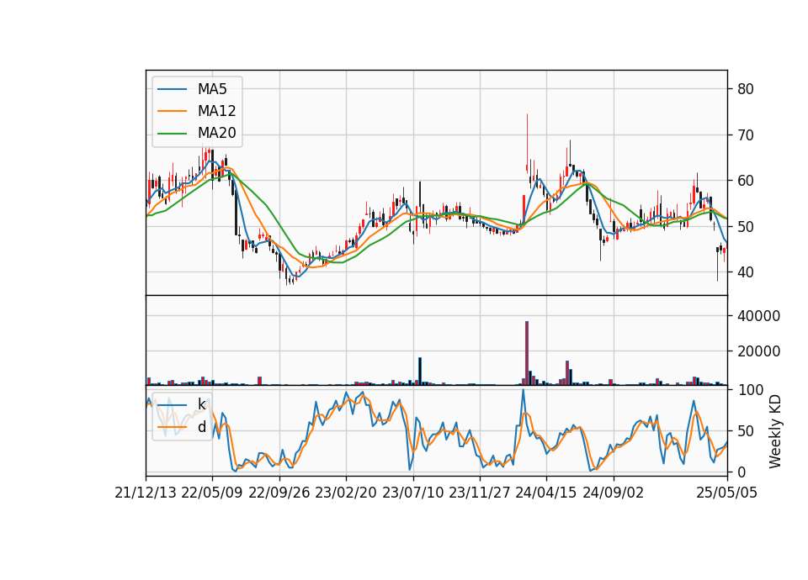Click the 23/02/20 date label

tap(346, 493)
